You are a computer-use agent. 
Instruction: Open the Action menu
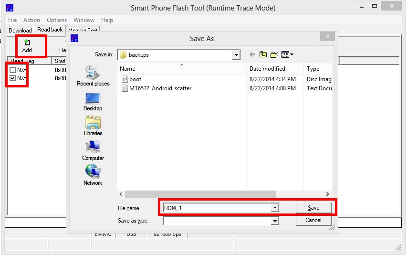(x=31, y=20)
